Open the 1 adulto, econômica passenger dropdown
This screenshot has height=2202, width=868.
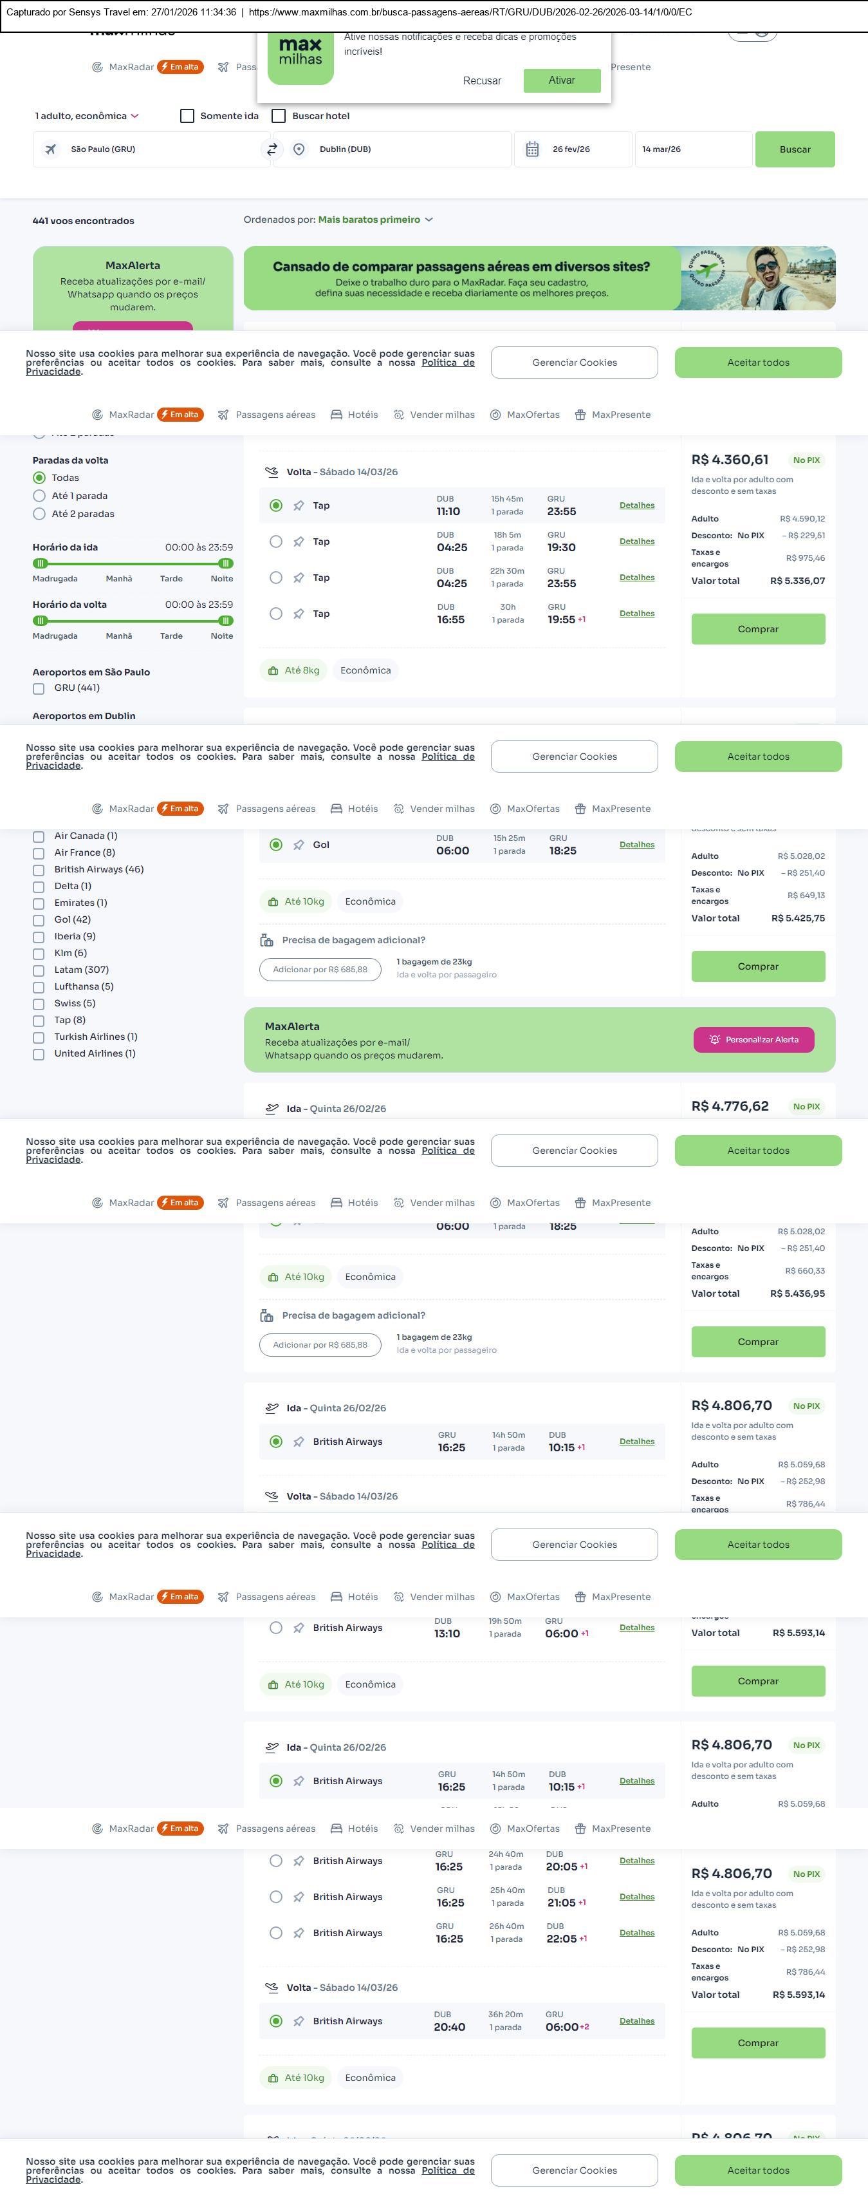[x=86, y=117]
